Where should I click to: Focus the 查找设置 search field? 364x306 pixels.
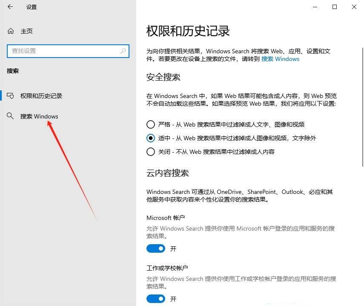click(68, 51)
